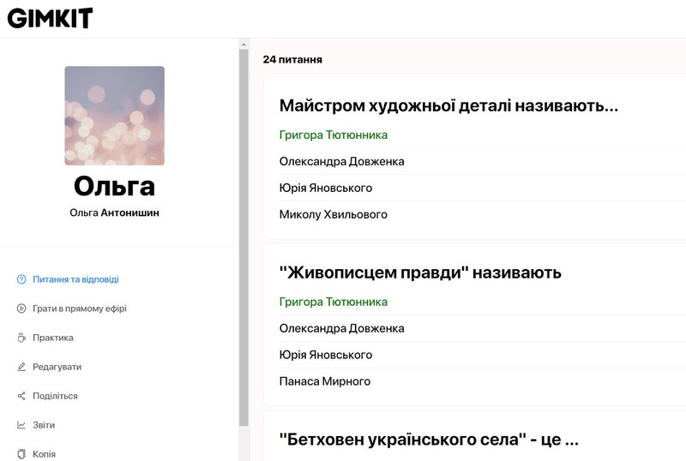
Task: Click the sidebar scrollbar up arrow
Action: tap(244, 45)
